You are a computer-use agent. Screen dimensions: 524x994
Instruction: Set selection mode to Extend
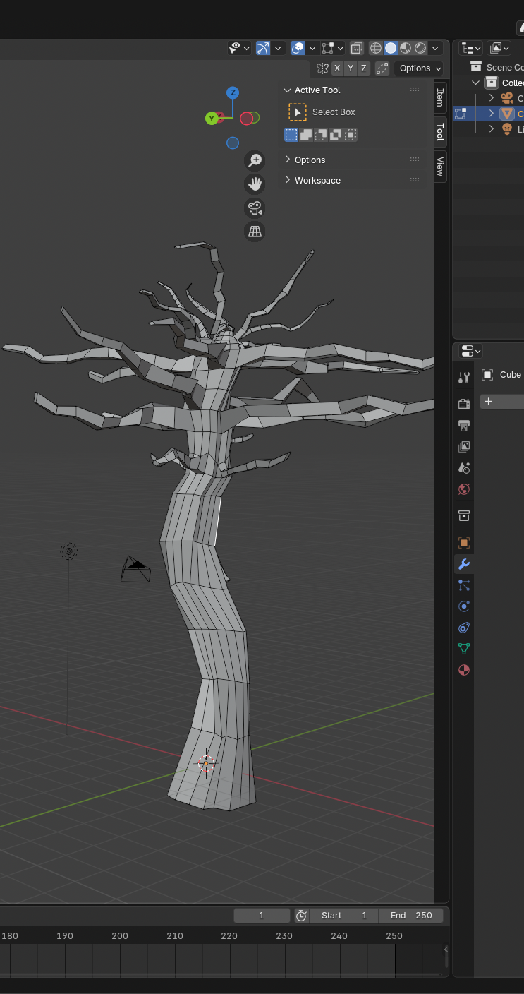(x=306, y=135)
